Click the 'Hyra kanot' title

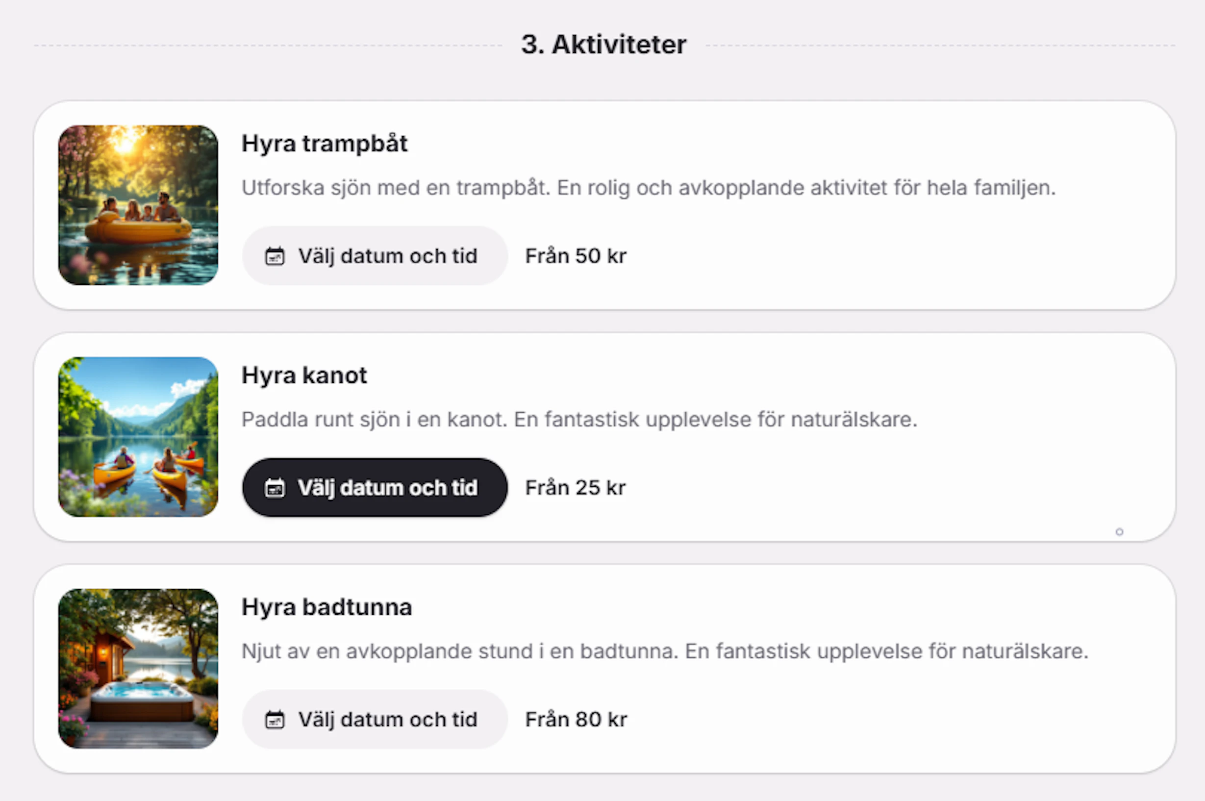click(x=304, y=375)
